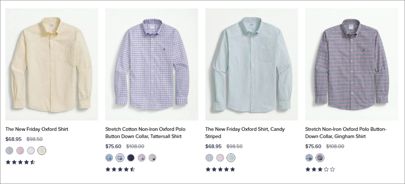This screenshot has width=405, height=184.
Task: Select yellow swatch under New Friday Oxford Shirt
Action: coord(41,151)
